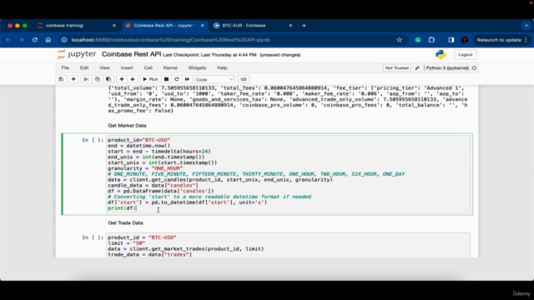The width and height of the screenshot is (534, 300).
Task: Click the print(df) line
Action: point(122,208)
